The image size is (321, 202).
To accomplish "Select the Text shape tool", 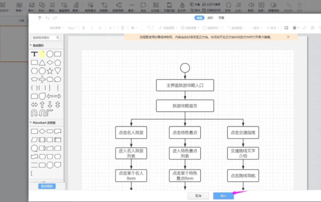I will pyautogui.click(x=34, y=54).
